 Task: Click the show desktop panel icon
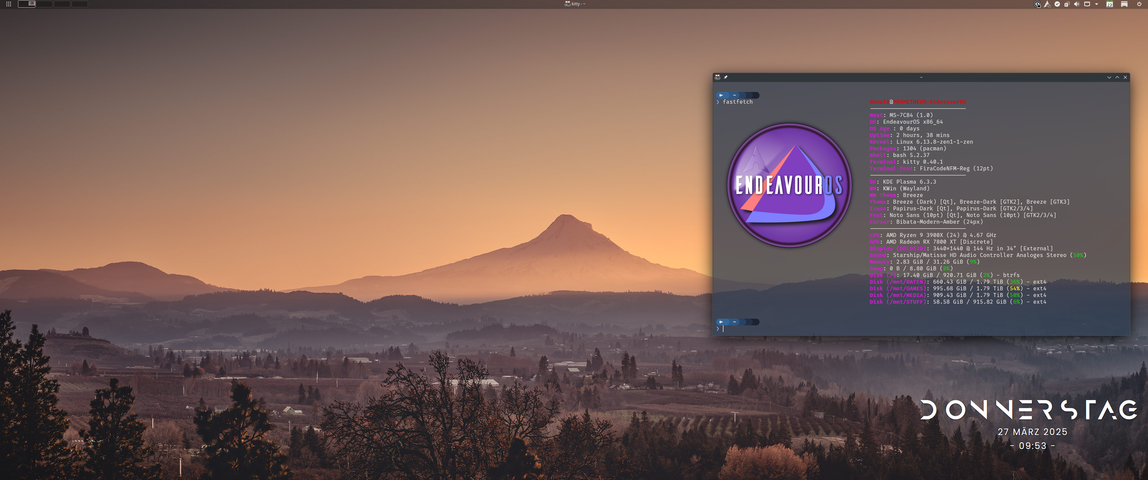1124,4
